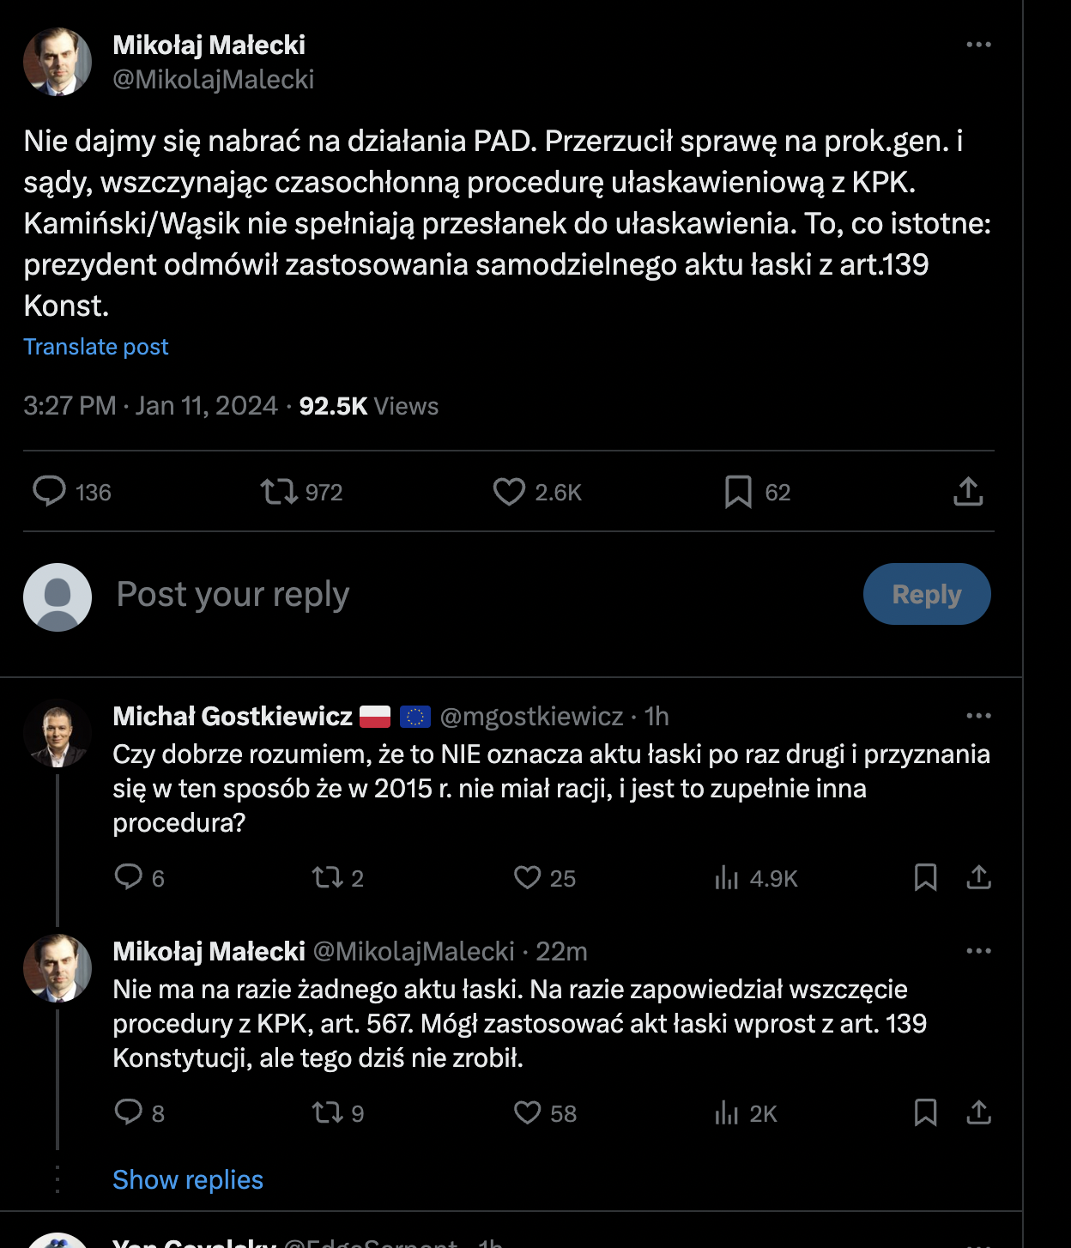
Task: Open more options on Małecki's 22m reply
Action: pyautogui.click(x=978, y=951)
